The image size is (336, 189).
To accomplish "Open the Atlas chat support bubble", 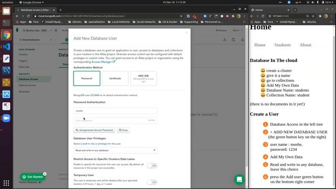I will 239,180.
